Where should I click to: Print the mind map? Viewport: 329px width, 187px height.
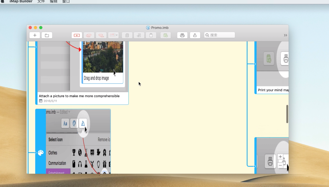pos(182,35)
